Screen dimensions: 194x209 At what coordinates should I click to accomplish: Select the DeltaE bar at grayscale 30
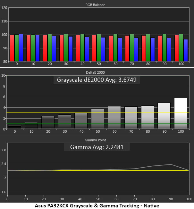(64, 121)
